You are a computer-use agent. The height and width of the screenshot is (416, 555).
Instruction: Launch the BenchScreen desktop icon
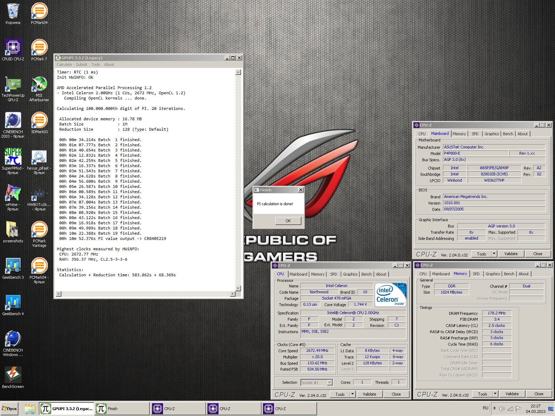click(13, 378)
